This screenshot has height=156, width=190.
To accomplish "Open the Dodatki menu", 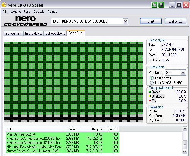I will point(39,12).
